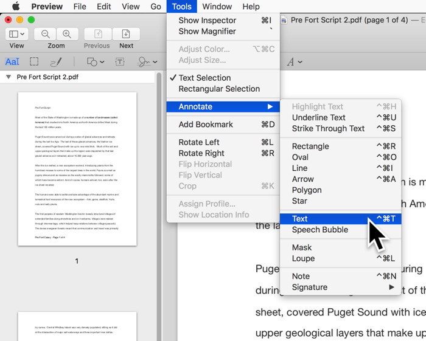
Task: Open the Help menu
Action: coord(251,6)
